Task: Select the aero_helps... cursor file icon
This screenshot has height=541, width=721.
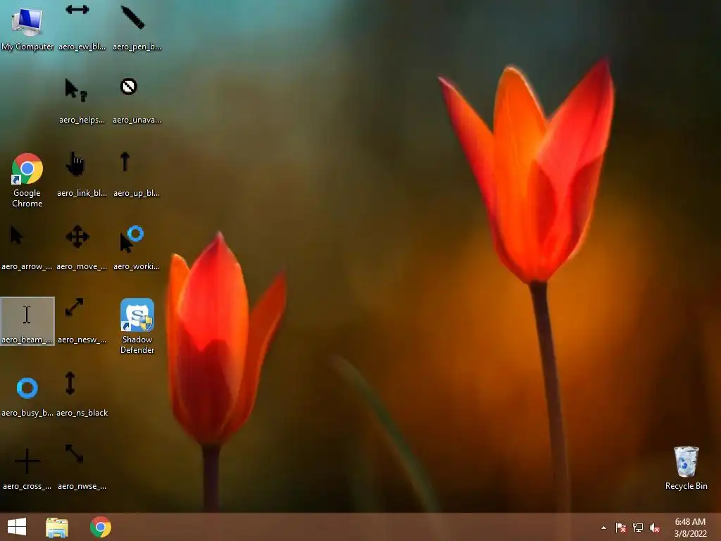Action: (82, 101)
